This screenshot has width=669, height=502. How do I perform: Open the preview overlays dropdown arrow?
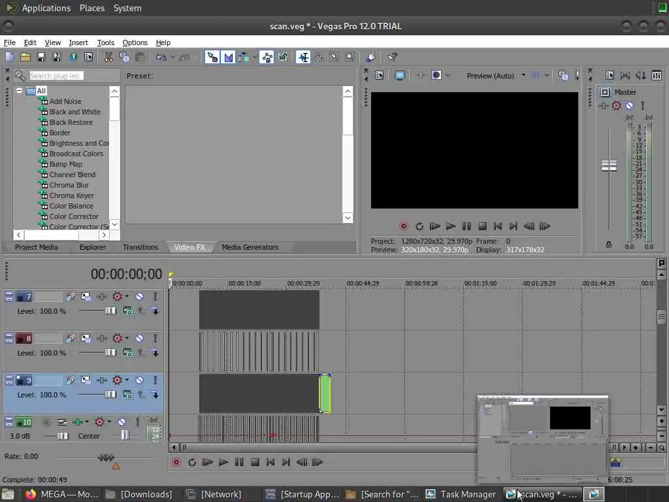547,76
